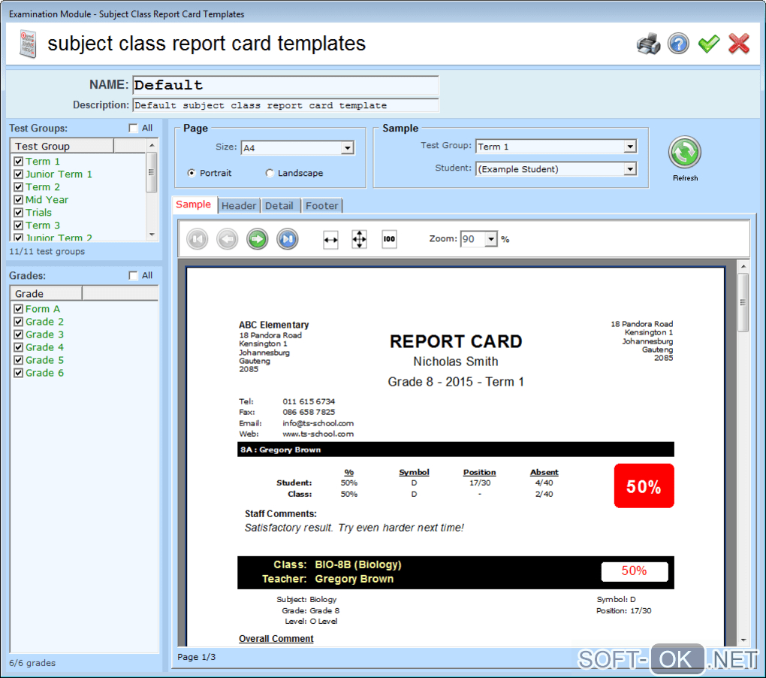Click the white 50% box in Biology bar
Screen dimensions: 766x678
coord(635,571)
